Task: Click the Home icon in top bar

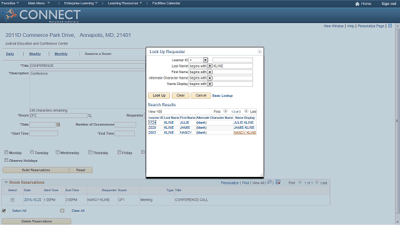Action: coord(357,4)
